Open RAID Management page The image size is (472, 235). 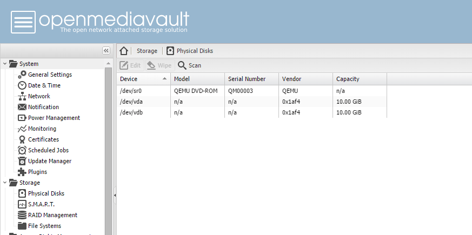[x=52, y=215]
